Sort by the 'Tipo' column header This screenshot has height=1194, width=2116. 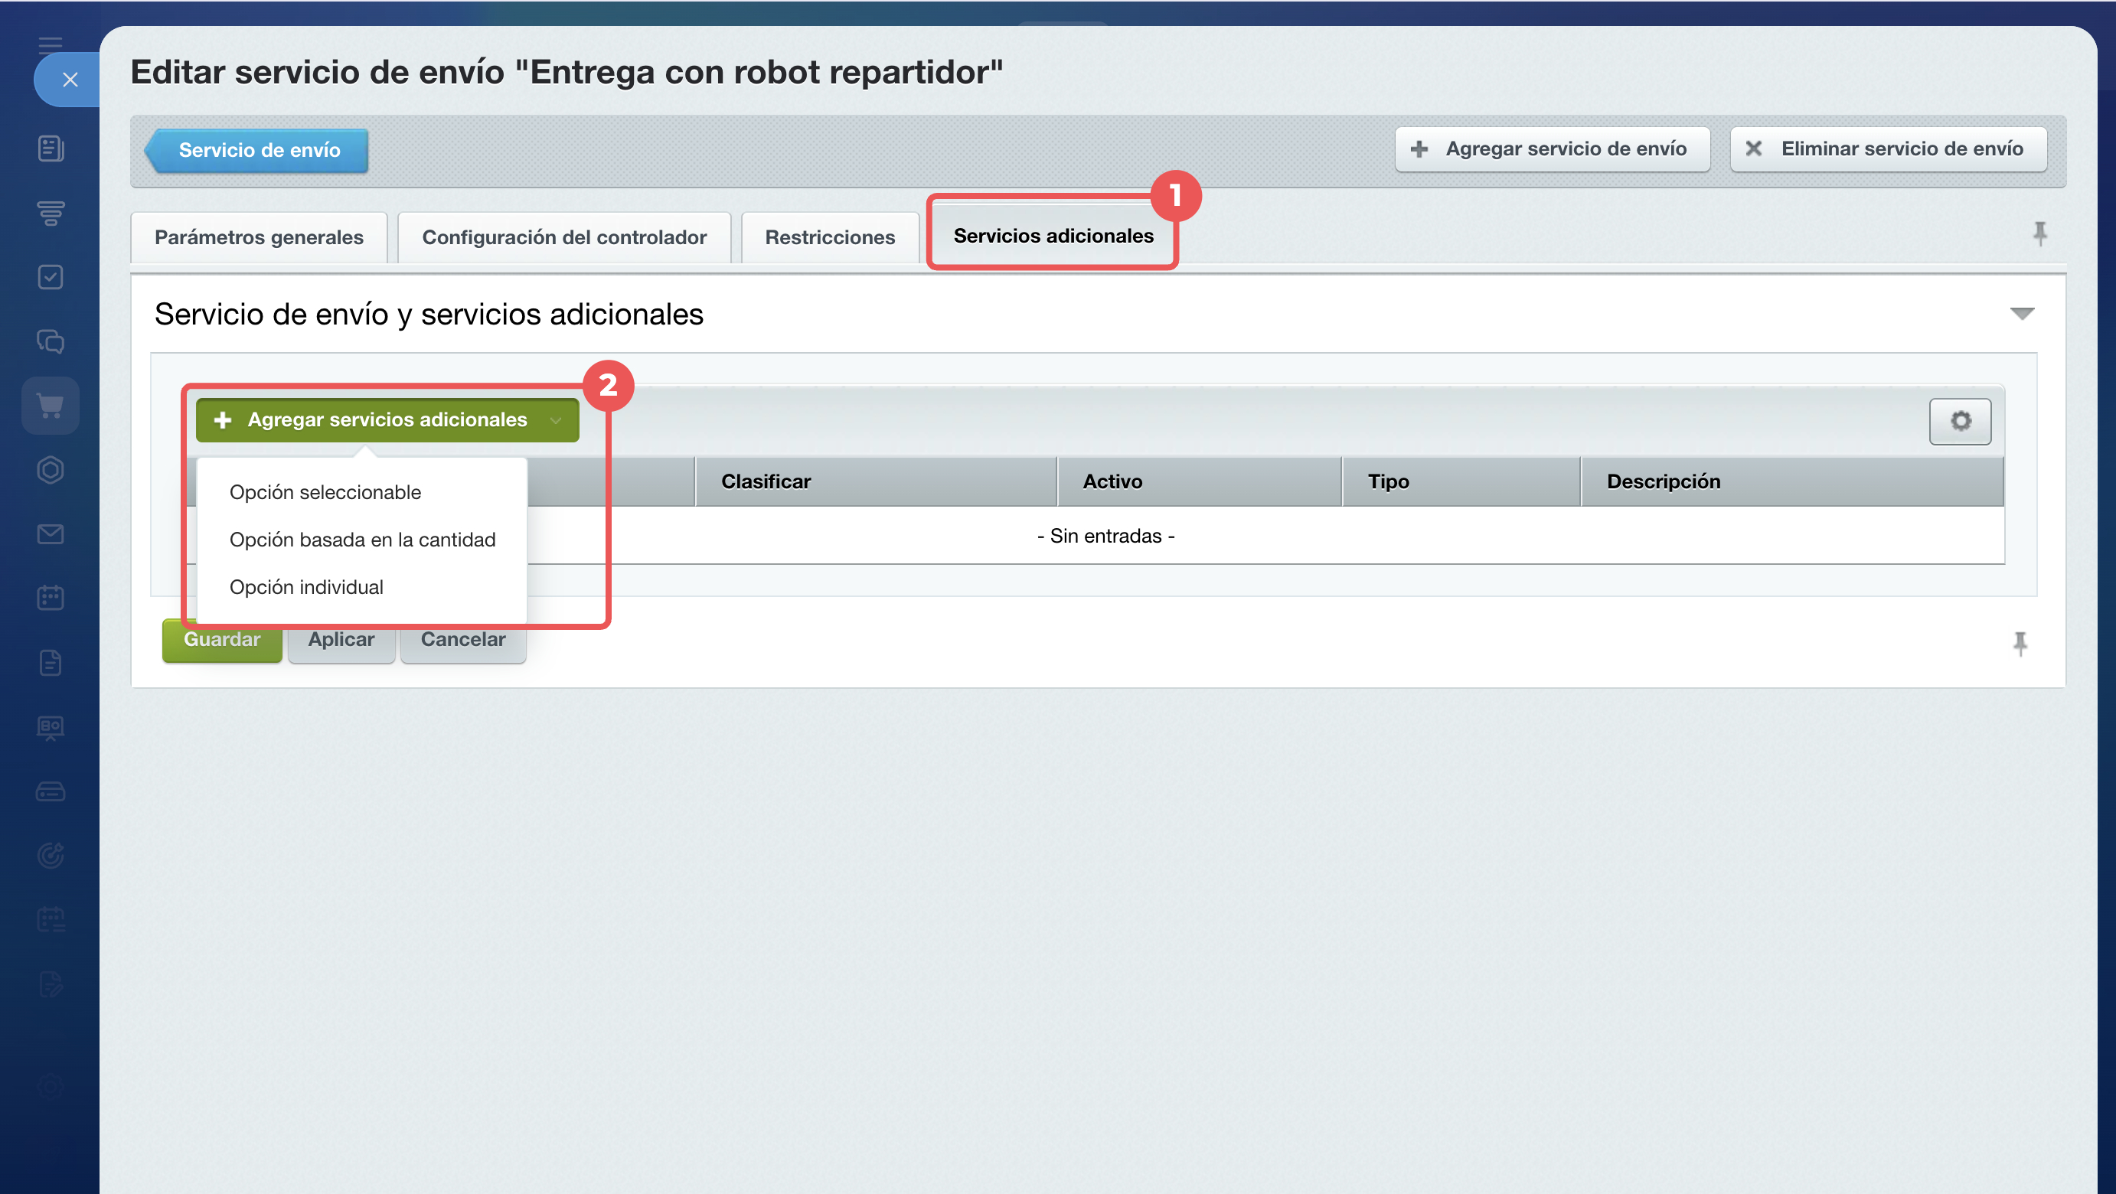(1461, 481)
